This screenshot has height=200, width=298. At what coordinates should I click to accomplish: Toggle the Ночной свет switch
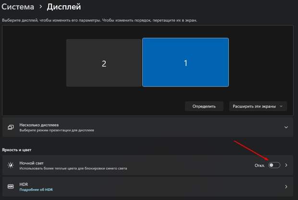(274, 165)
